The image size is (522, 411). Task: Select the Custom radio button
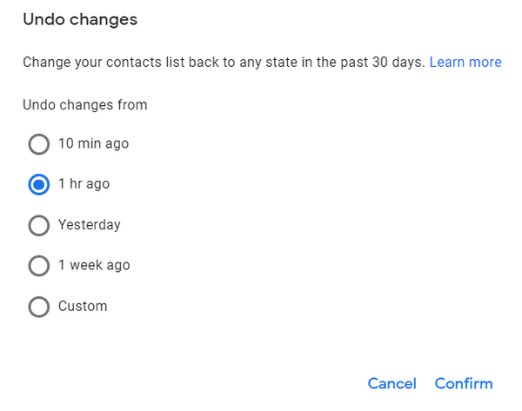point(38,307)
